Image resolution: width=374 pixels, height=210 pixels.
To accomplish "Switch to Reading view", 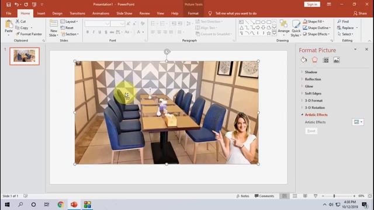I will pos(305,196).
